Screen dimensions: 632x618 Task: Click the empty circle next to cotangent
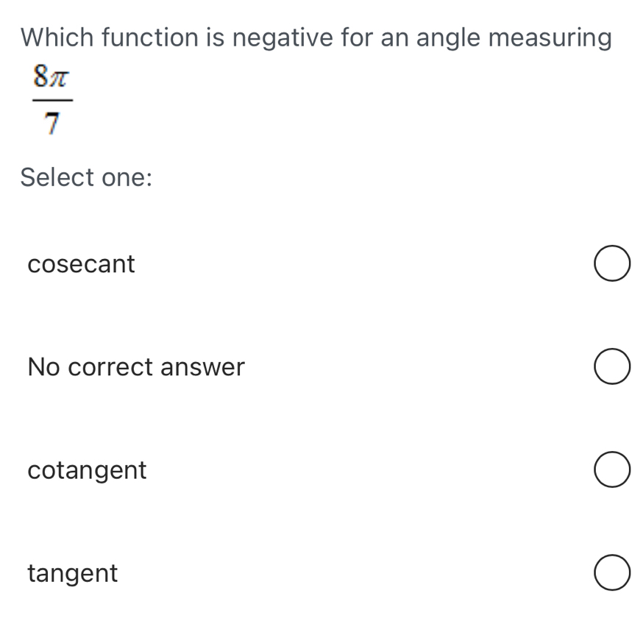[611, 469]
